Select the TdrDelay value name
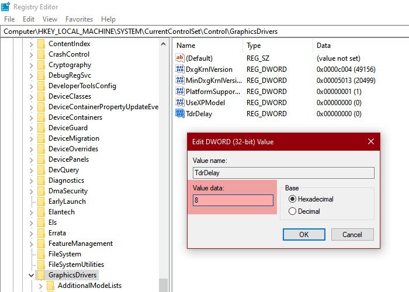409x292 pixels. coord(199,114)
